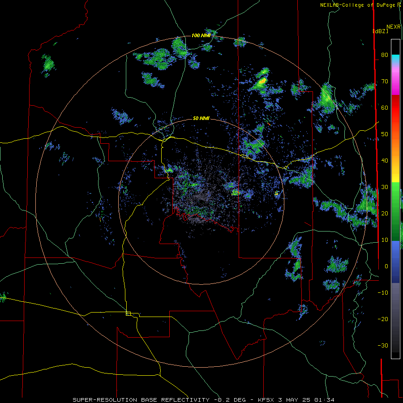Select the 100 NMI range ring label
This screenshot has width=403, height=403.
[201, 35]
